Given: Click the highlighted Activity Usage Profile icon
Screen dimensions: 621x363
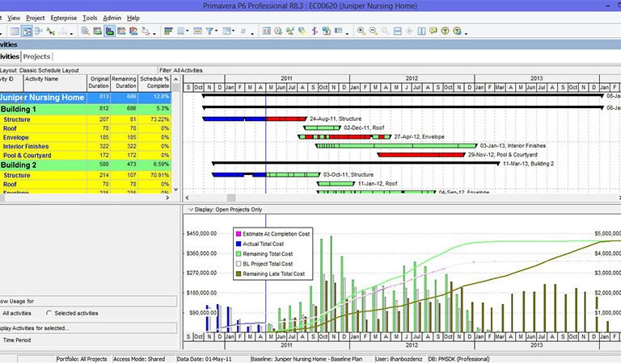Looking at the screenshot, I should coord(110,31).
